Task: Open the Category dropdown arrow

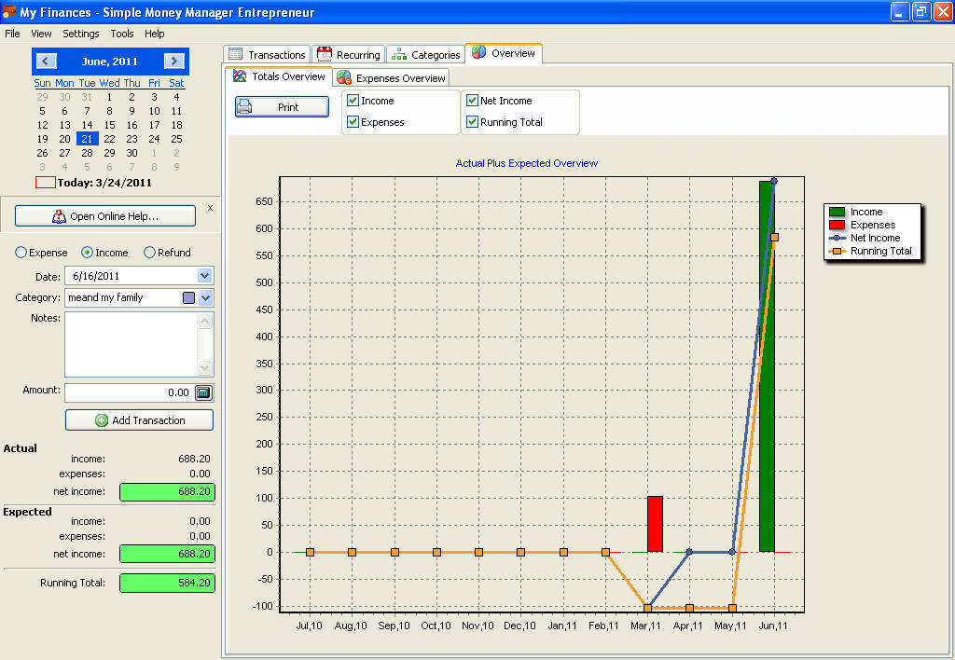Action: [206, 297]
